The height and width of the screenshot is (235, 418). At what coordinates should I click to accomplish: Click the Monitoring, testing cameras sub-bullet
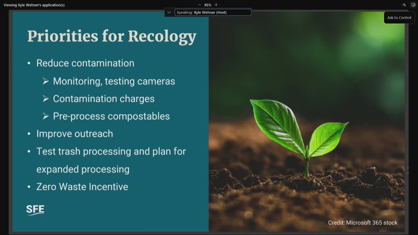click(x=114, y=81)
